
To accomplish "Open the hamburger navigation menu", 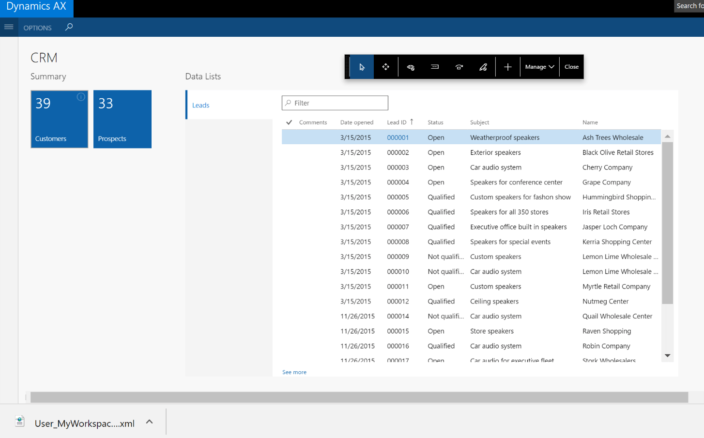I will point(9,27).
